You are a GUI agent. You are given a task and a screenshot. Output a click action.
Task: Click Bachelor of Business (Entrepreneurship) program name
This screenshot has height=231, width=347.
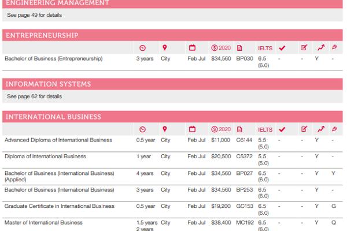pyautogui.click(x=53, y=58)
